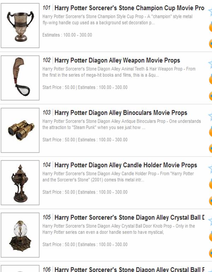Viewport: 212px width, 272px height.
Task: Star the lot 102 Weapon Movie Props listing
Action: (x=210, y=64)
